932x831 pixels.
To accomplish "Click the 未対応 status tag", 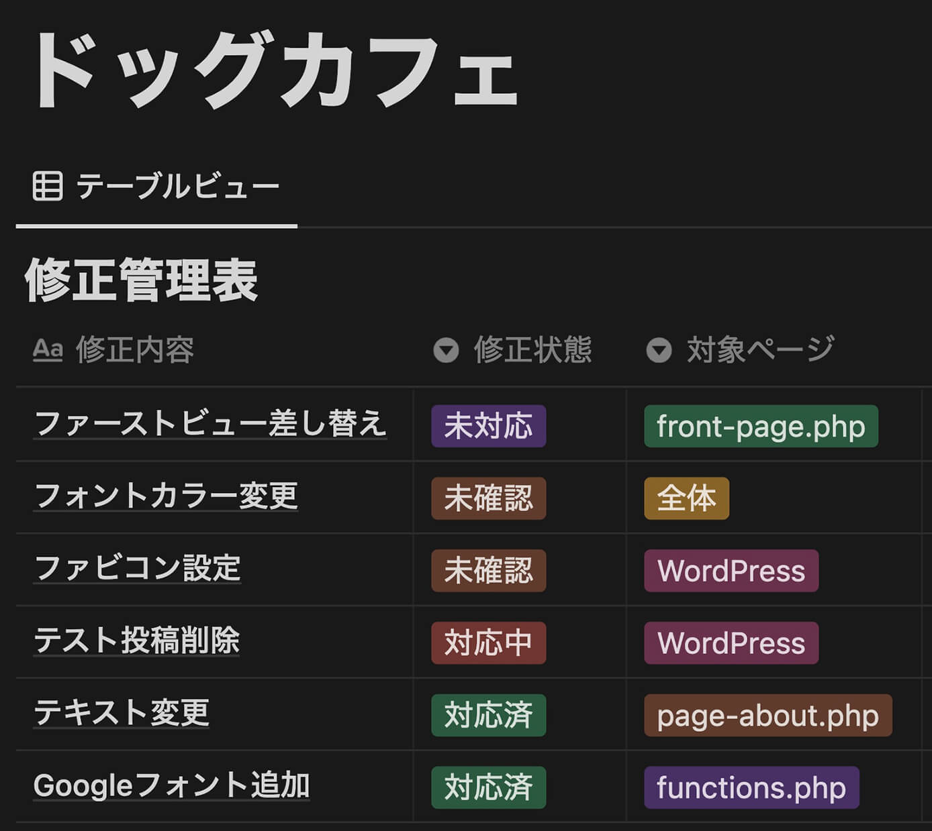I will click(x=489, y=426).
